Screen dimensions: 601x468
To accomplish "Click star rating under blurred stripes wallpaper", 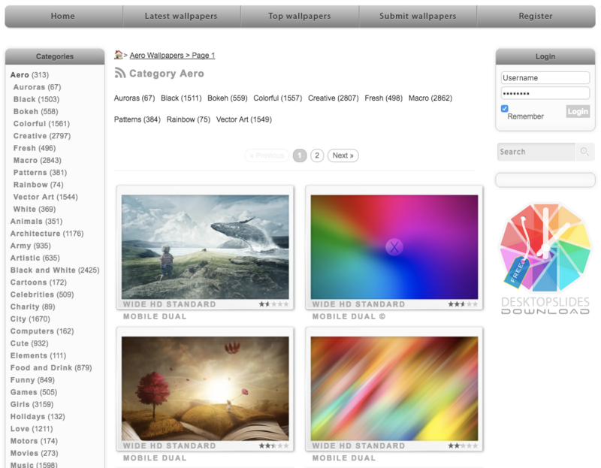I will (463, 445).
